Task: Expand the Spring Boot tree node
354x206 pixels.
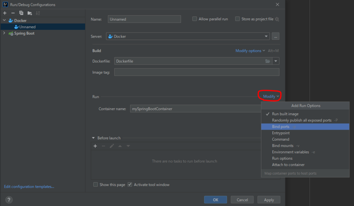Action: (x=4, y=33)
